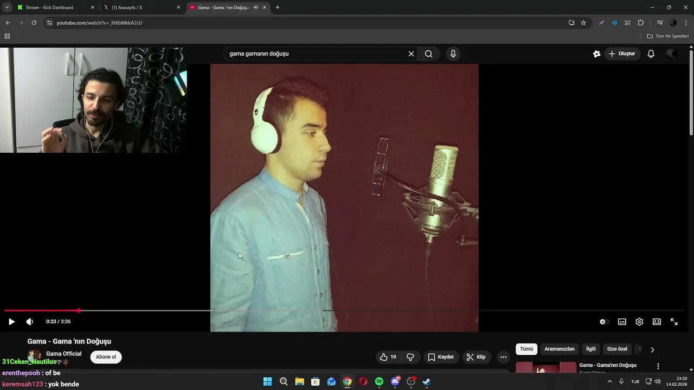
Task: Open Gama Official channel link
Action: click(63, 354)
